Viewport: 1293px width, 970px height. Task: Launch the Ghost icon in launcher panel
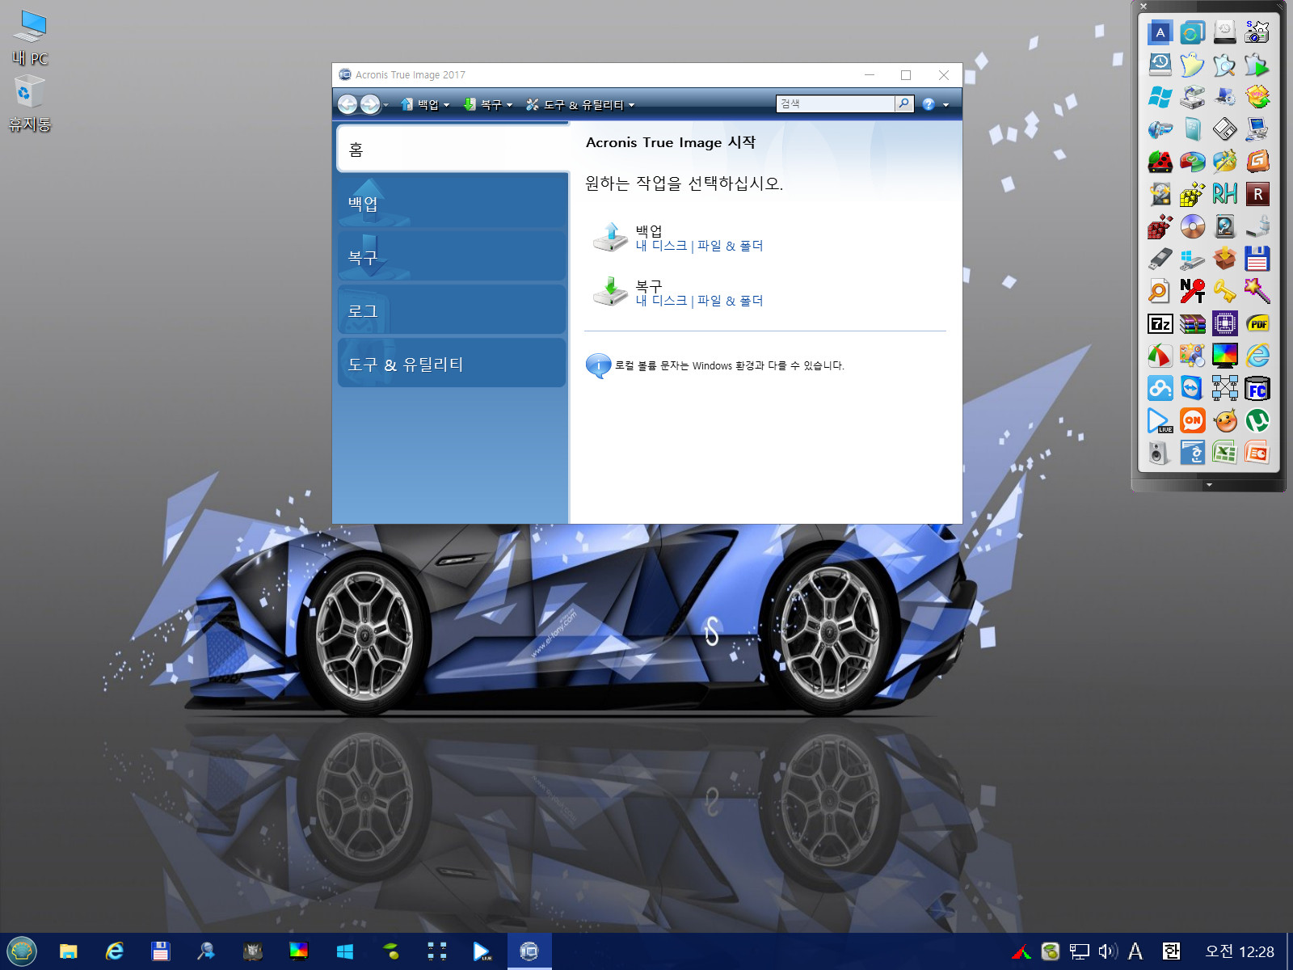1192,65
